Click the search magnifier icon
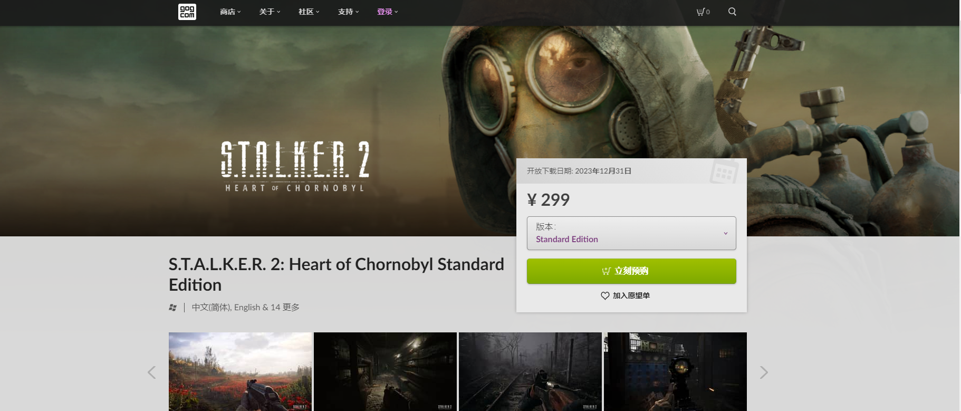The image size is (961, 411). click(732, 12)
